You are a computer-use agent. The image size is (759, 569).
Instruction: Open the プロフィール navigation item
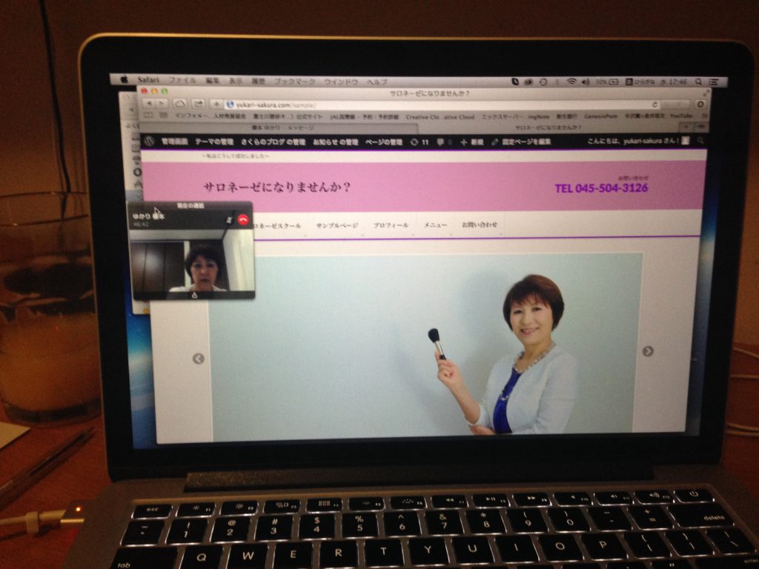tap(391, 225)
